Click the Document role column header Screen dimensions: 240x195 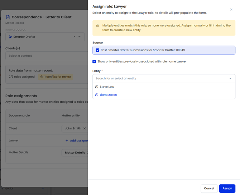click(x=19, y=116)
